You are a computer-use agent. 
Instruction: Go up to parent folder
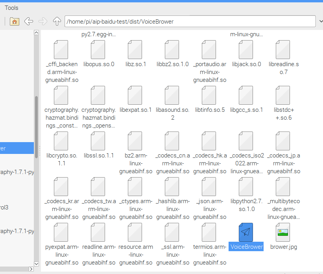(57, 21)
